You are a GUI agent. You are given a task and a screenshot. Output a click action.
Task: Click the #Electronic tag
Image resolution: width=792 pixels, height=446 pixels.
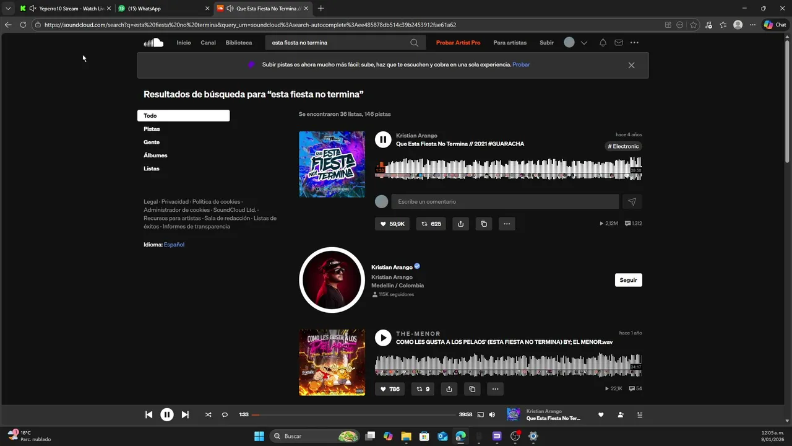pyautogui.click(x=623, y=146)
